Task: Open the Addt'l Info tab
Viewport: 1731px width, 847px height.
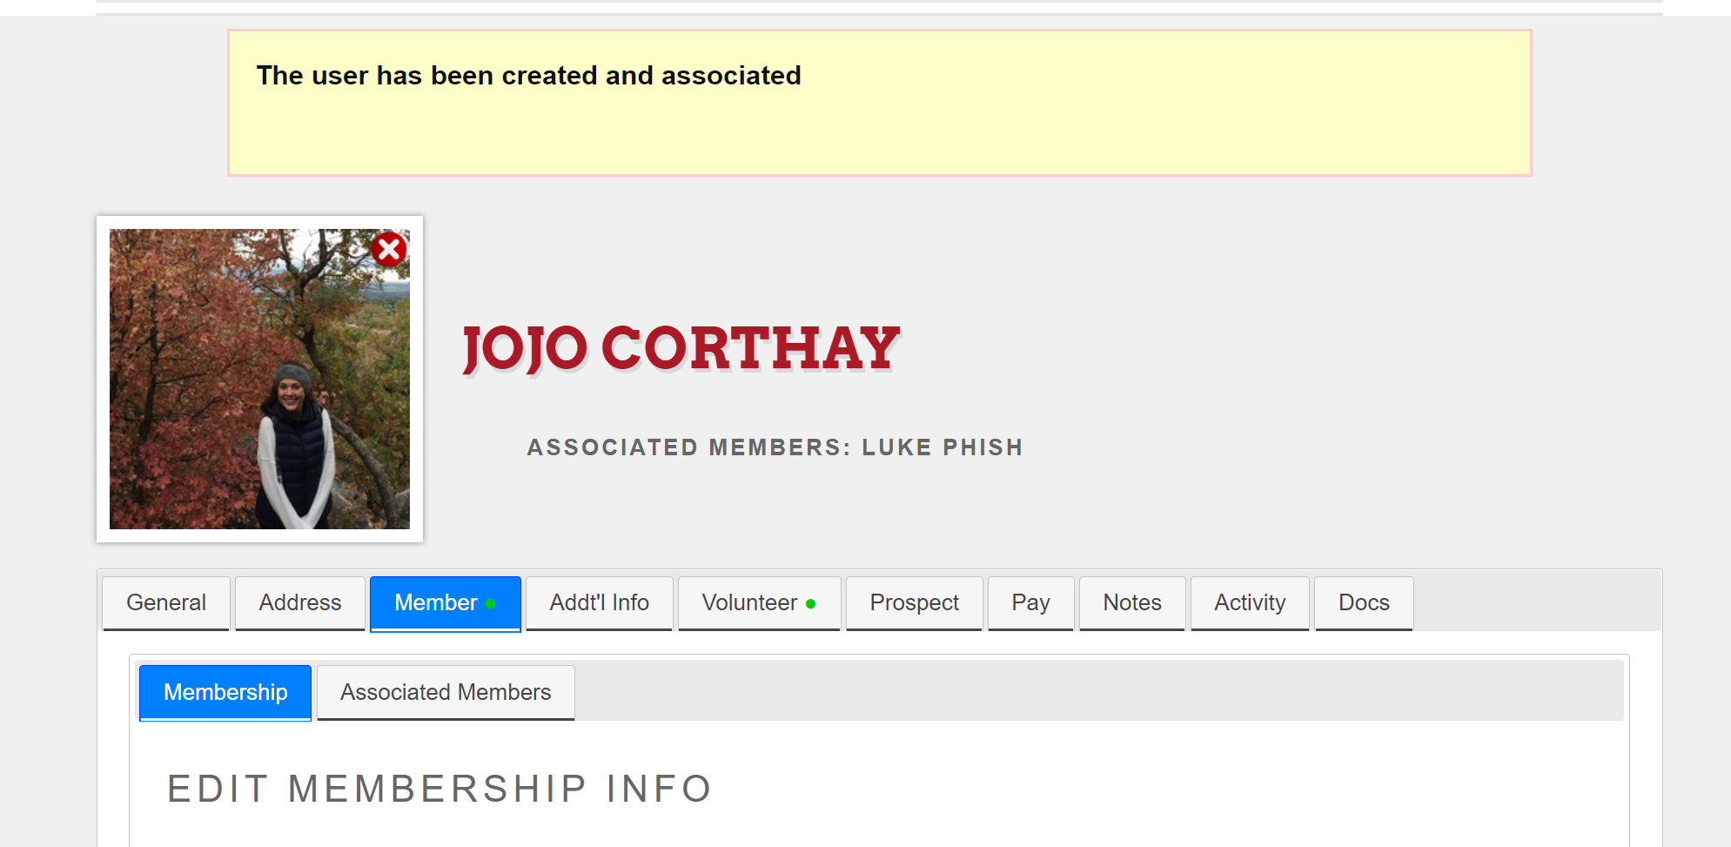Action: coord(600,603)
